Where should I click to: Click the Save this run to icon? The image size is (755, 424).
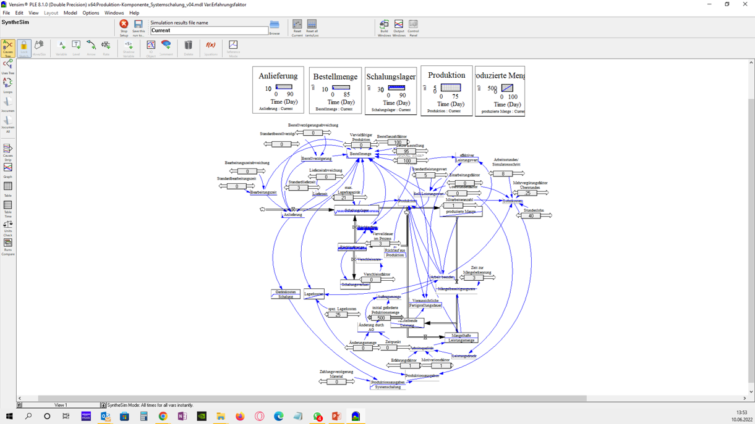point(139,27)
